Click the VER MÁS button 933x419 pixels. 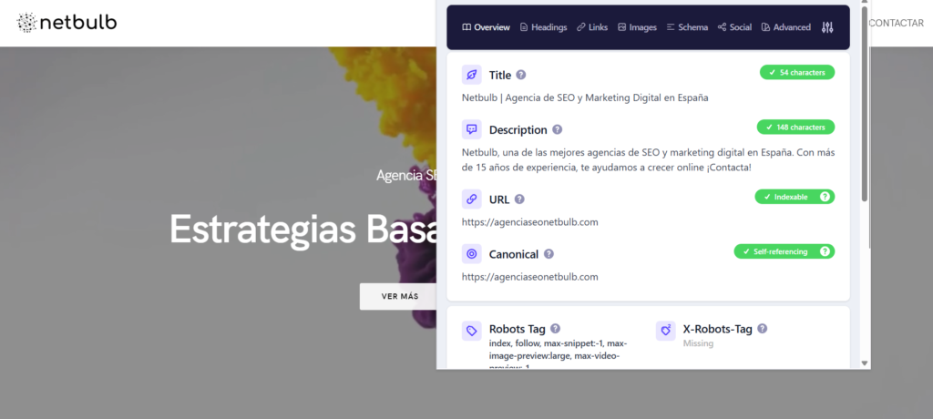point(400,296)
